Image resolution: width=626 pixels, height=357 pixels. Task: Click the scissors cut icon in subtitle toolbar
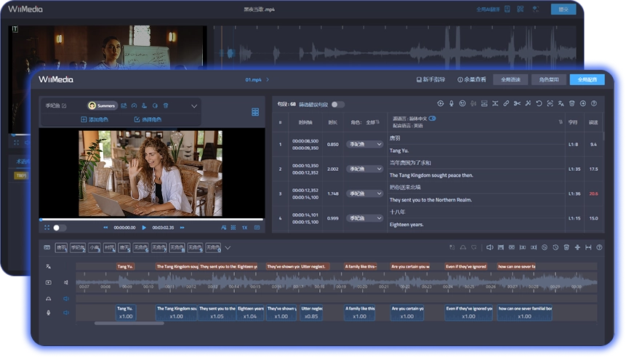click(517, 104)
